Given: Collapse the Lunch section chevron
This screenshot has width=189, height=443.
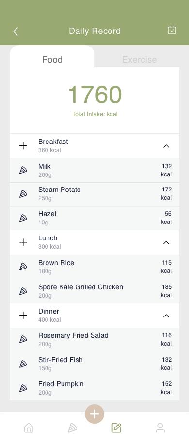Looking at the screenshot, I should 166,242.
